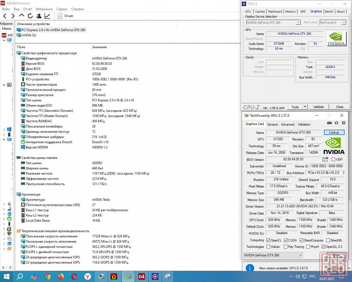Click the volume tray icon
The width and height of the screenshot is (352, 282).
(298, 277)
